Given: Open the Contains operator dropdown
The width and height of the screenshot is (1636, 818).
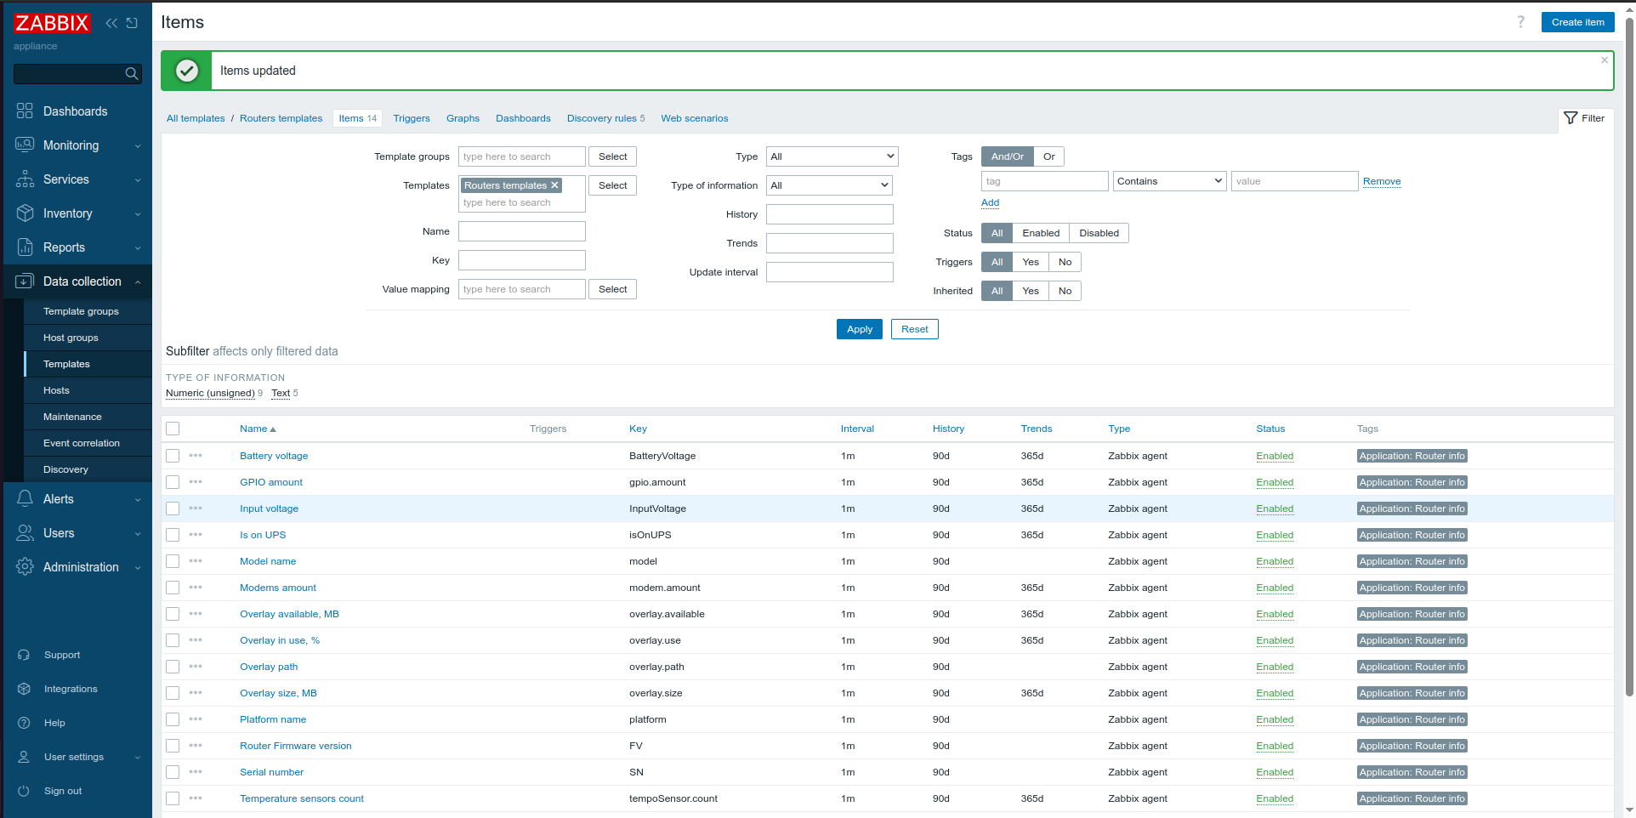Looking at the screenshot, I should (1168, 180).
